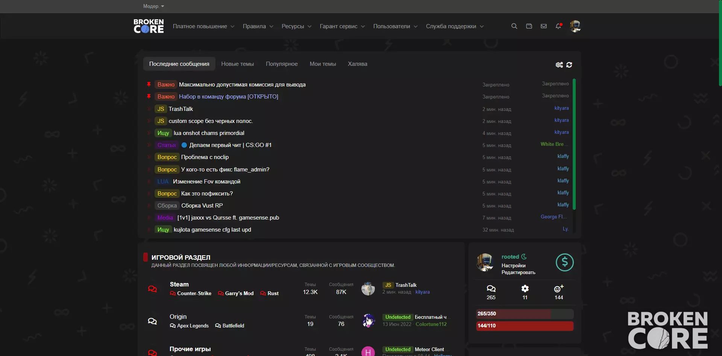Click the refresh icon in latest posts
This screenshot has height=356, width=722.
click(x=569, y=65)
